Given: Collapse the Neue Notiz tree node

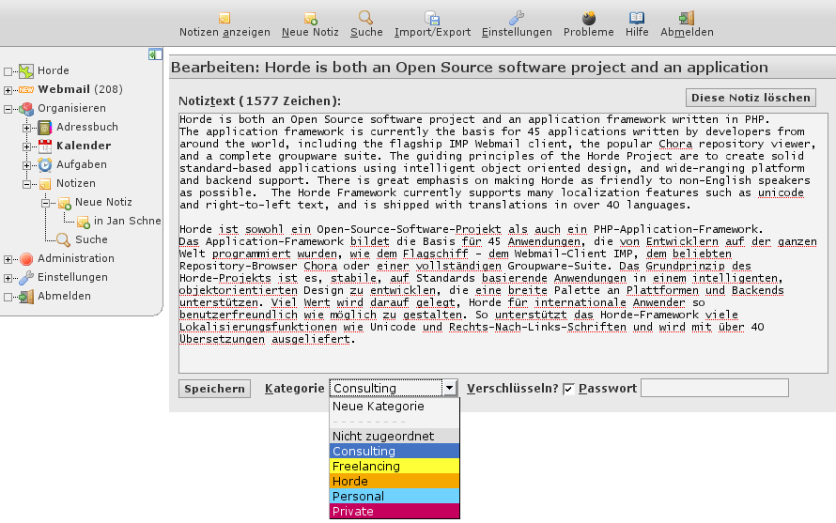Looking at the screenshot, I should (x=45, y=203).
